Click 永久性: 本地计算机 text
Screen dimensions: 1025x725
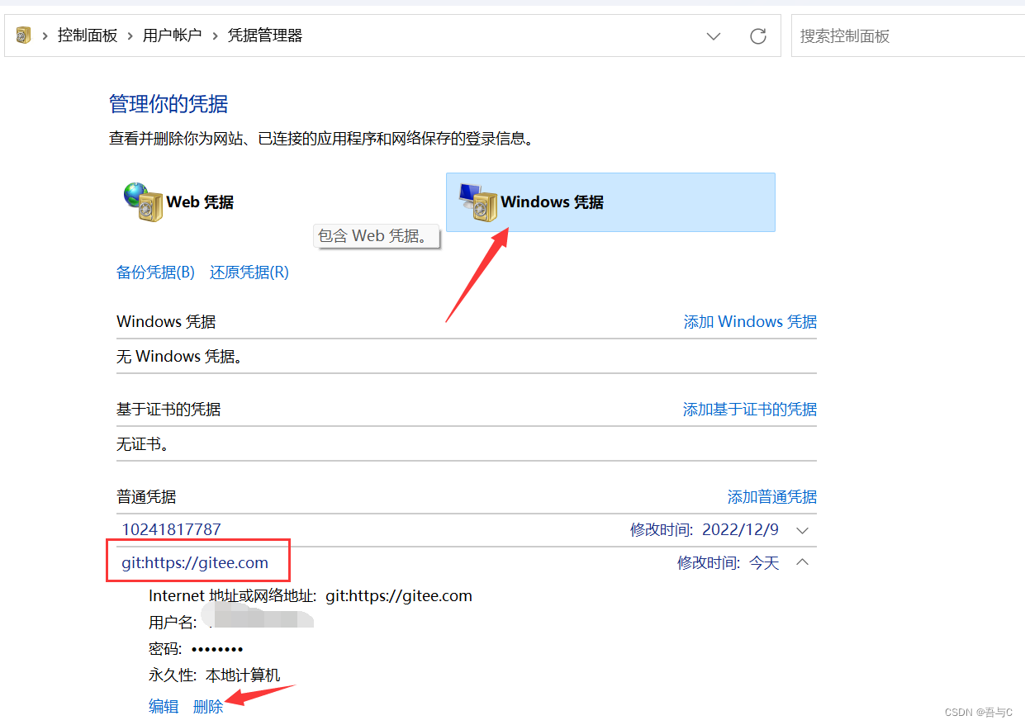tap(215, 675)
